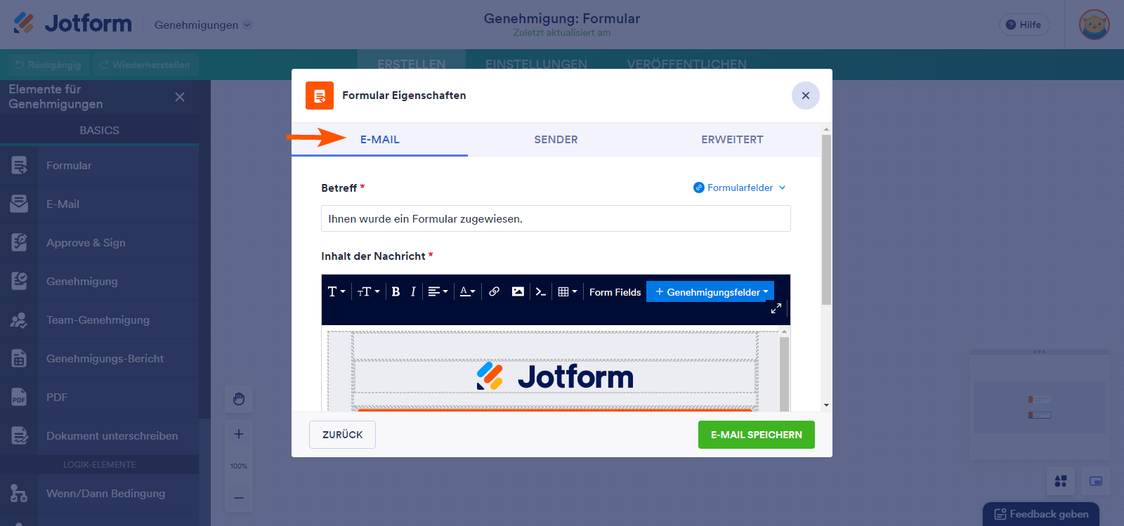This screenshot has width=1124, height=526.
Task: Click the user avatar icon
Action: (1094, 25)
